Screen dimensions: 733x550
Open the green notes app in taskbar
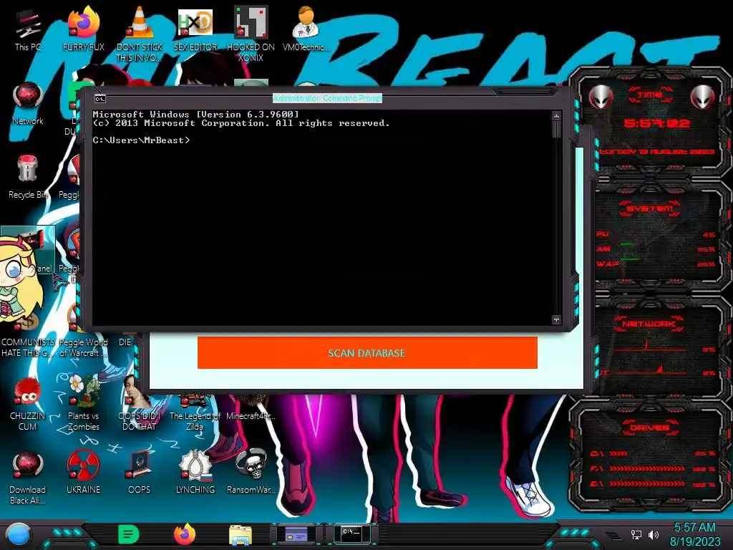pyautogui.click(x=129, y=534)
